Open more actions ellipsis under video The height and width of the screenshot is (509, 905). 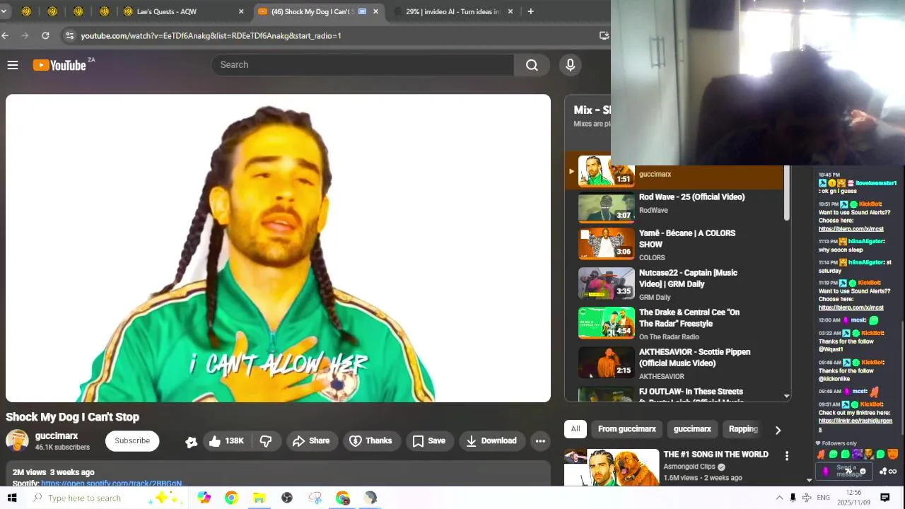540,441
